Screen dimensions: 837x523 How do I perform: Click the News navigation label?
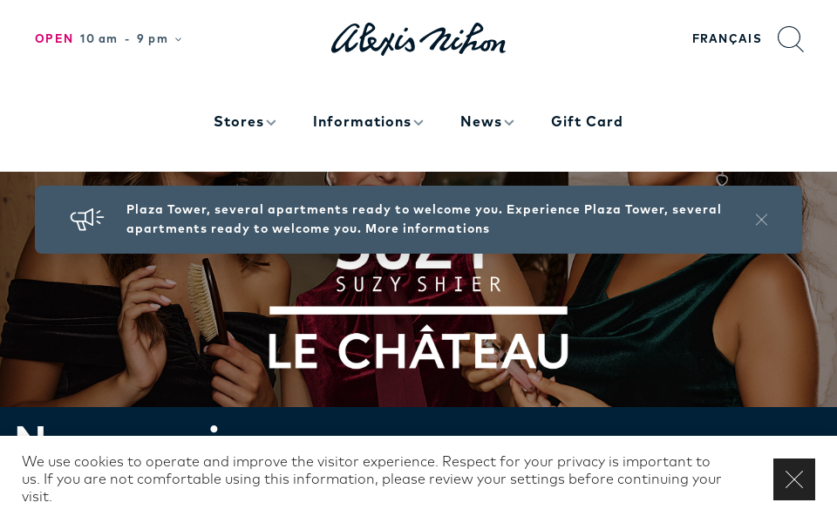[480, 122]
